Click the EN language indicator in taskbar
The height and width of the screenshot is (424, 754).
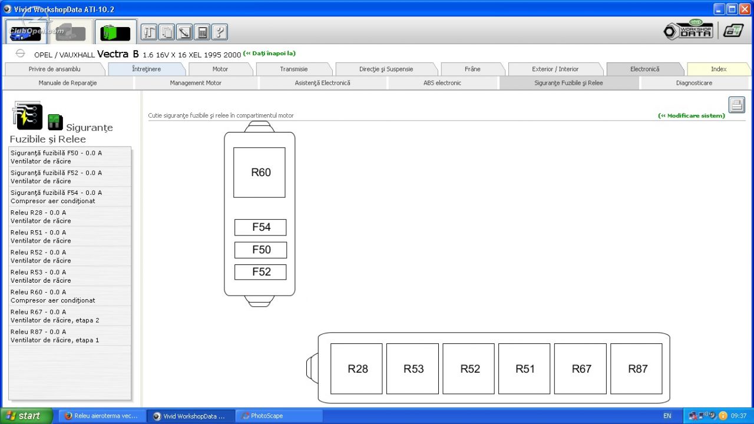(667, 416)
